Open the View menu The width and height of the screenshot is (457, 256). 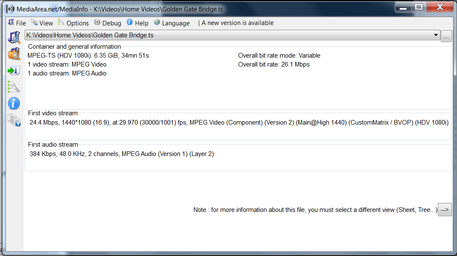(x=42, y=23)
